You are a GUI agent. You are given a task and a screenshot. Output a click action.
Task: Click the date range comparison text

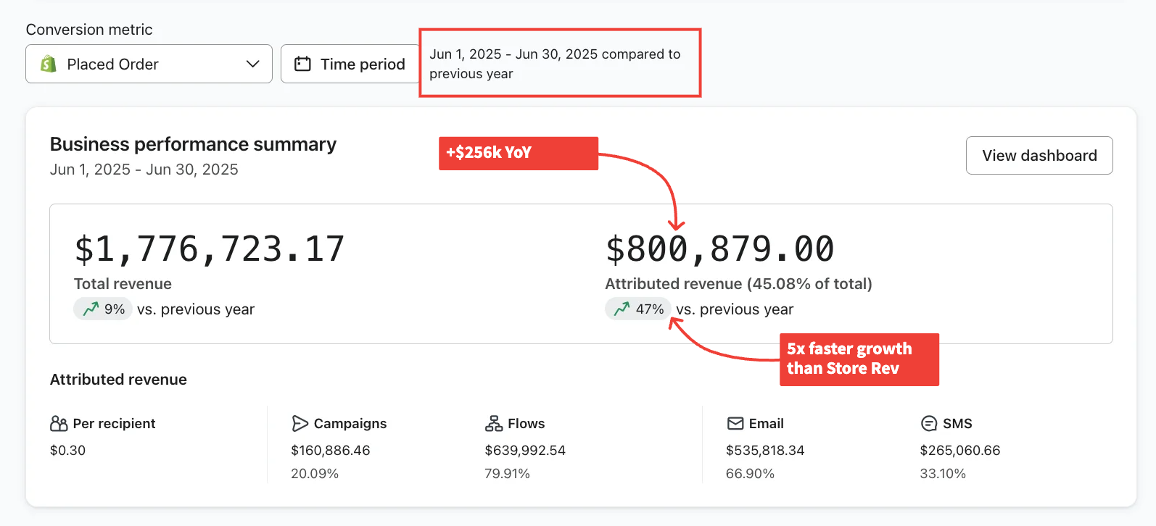tap(555, 64)
